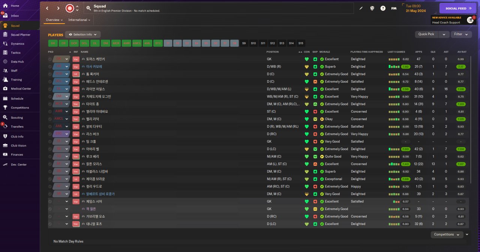Click the red club badge icon
Image resolution: width=480 pixels, height=252 pixels.
click(69, 8)
